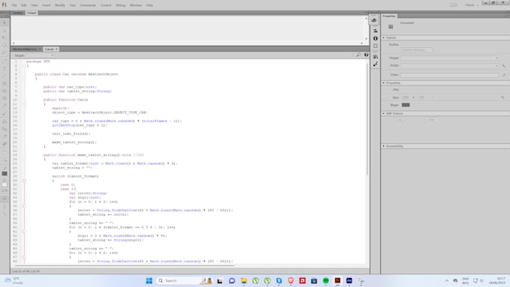Open the Color panel icon in dock
This screenshot has width=510, height=287.
374,20
